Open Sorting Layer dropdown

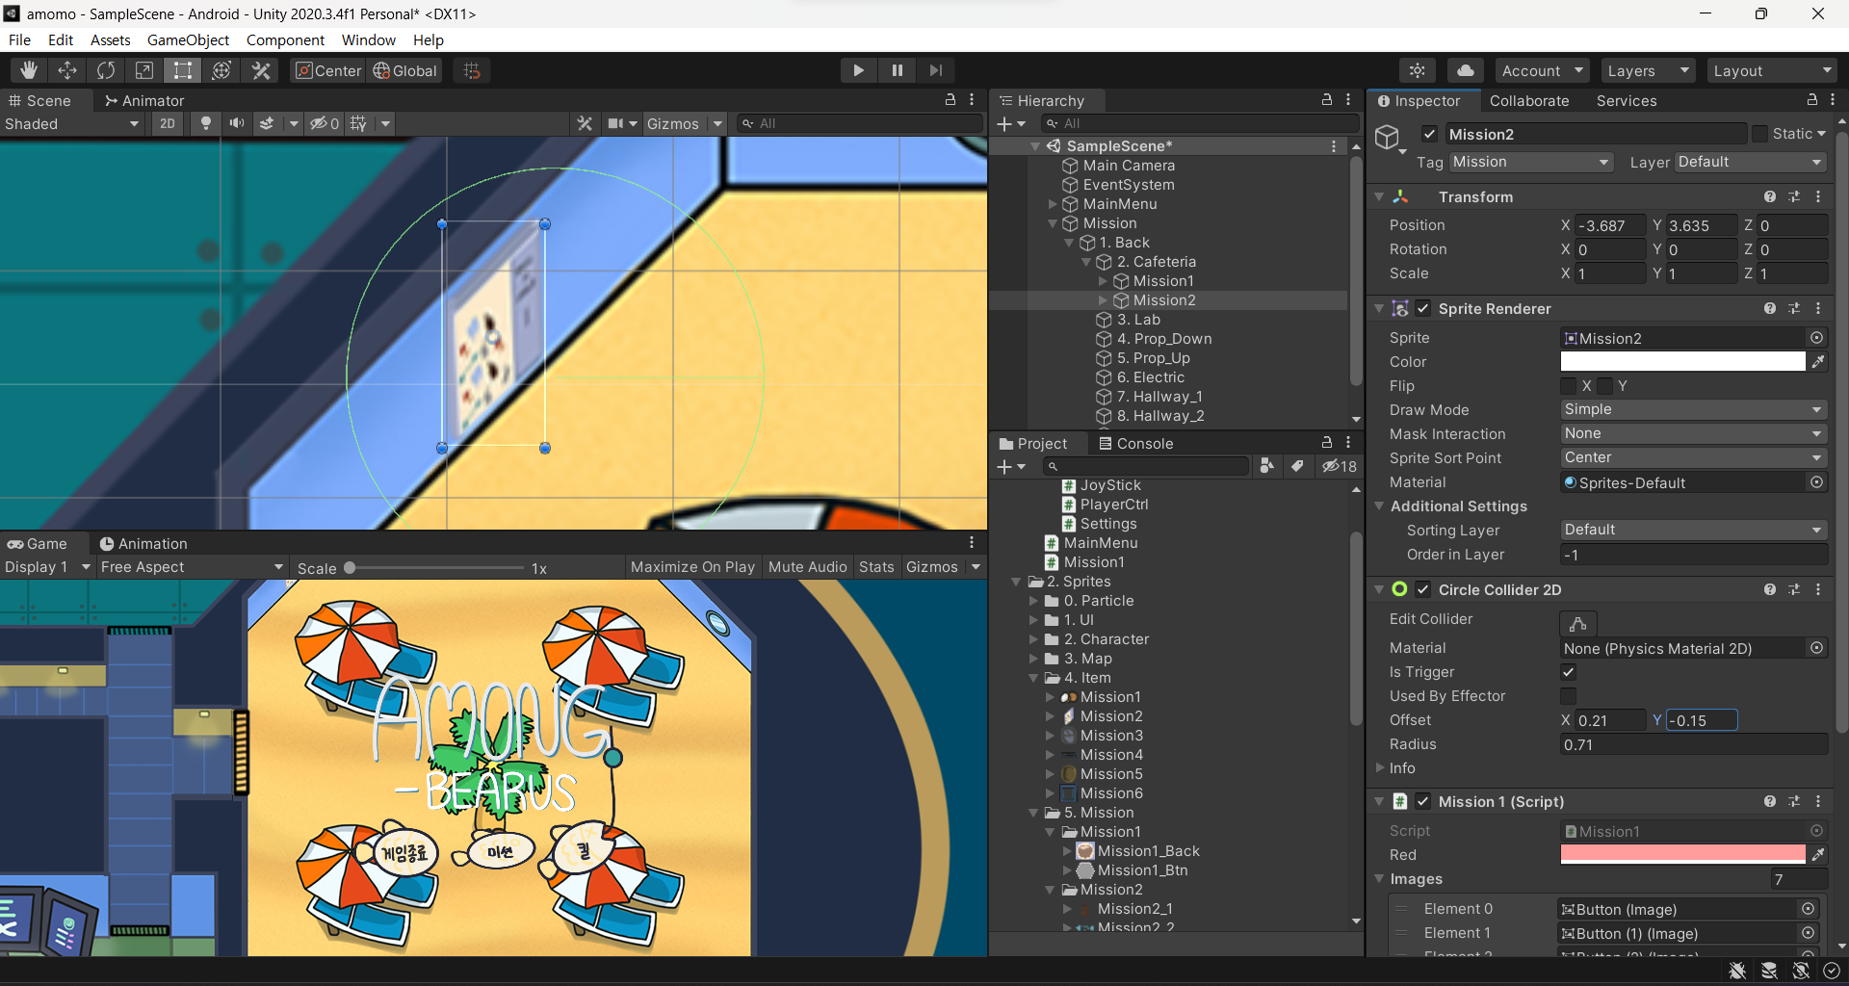tap(1693, 530)
